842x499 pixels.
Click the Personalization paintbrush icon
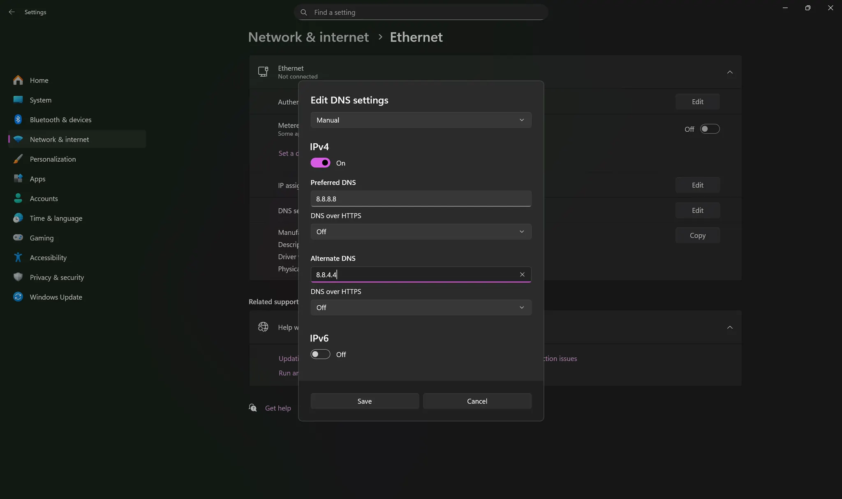point(18,159)
